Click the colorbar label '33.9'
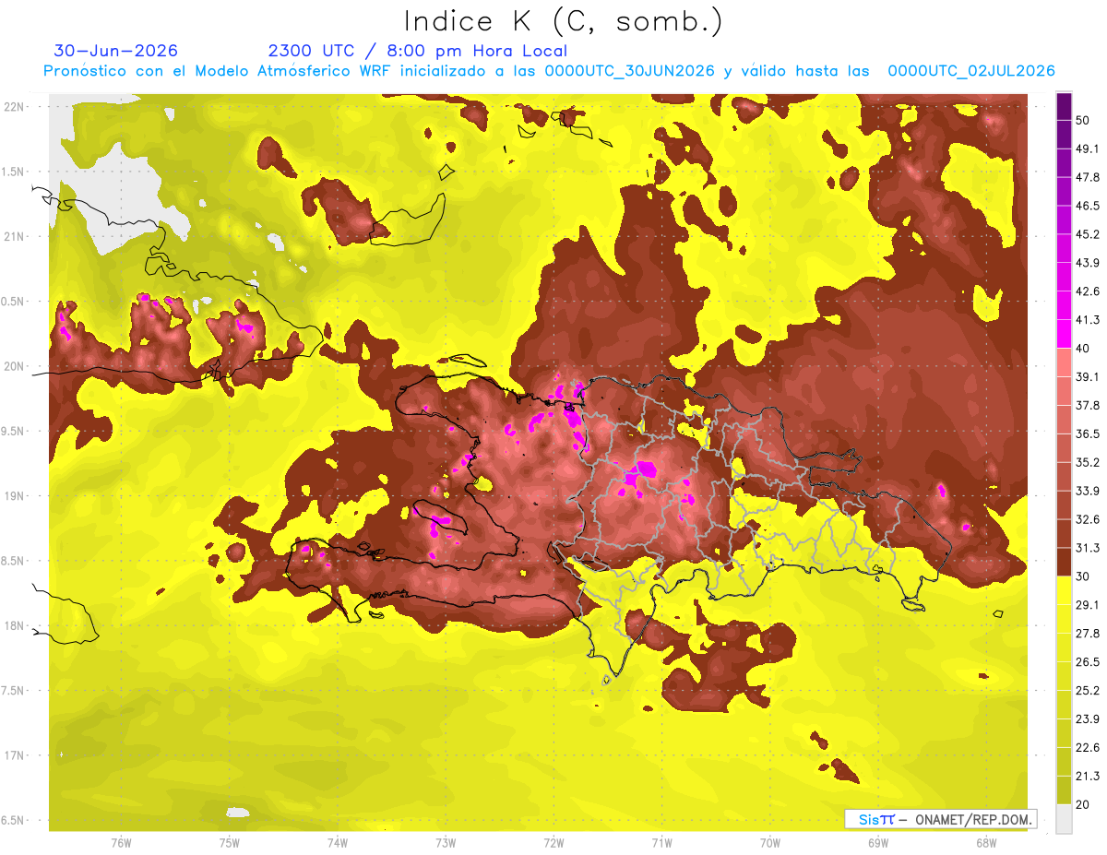This screenshot has width=1107, height=855. (x=1088, y=491)
